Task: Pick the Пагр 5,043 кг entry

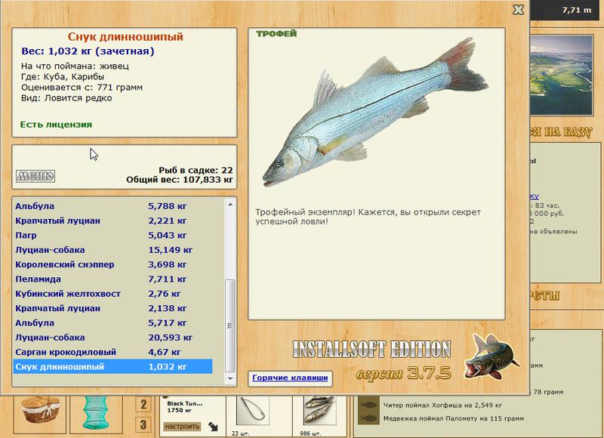Action: click(x=112, y=236)
